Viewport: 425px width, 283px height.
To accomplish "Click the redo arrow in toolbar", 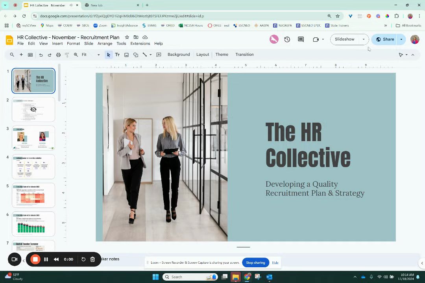I will tap(50, 55).
